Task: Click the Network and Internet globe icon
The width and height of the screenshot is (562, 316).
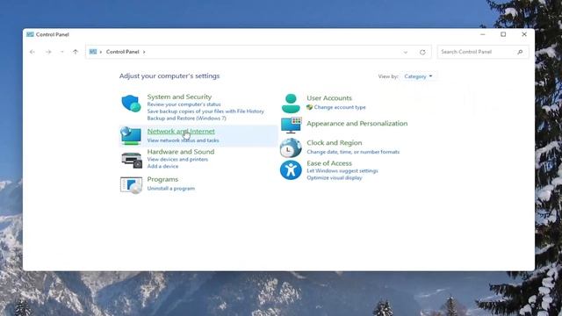Action: 131,136
